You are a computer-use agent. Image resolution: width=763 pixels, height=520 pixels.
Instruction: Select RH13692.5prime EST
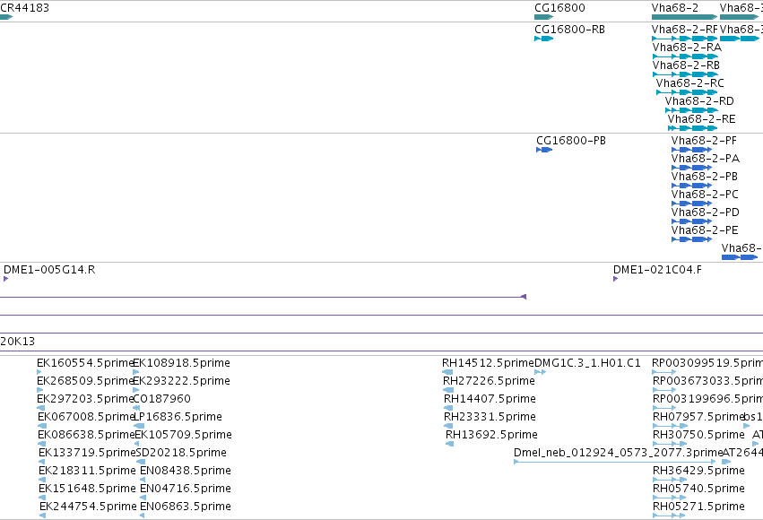click(x=449, y=444)
